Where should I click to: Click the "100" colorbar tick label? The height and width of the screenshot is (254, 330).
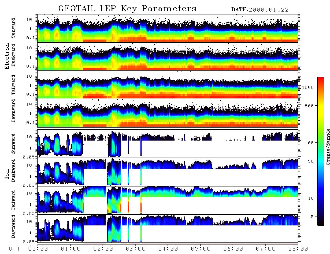tap(309, 143)
